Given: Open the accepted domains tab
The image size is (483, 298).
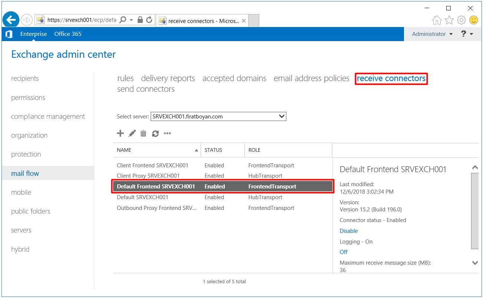Looking at the screenshot, I should tap(234, 78).
